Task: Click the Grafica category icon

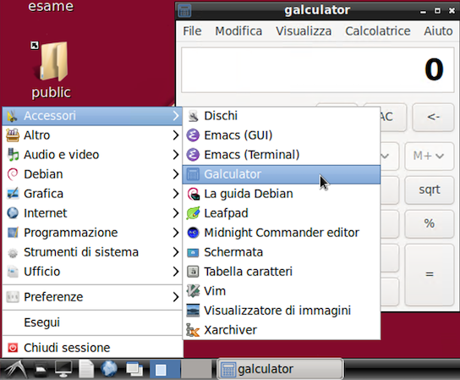Action: coord(13,194)
